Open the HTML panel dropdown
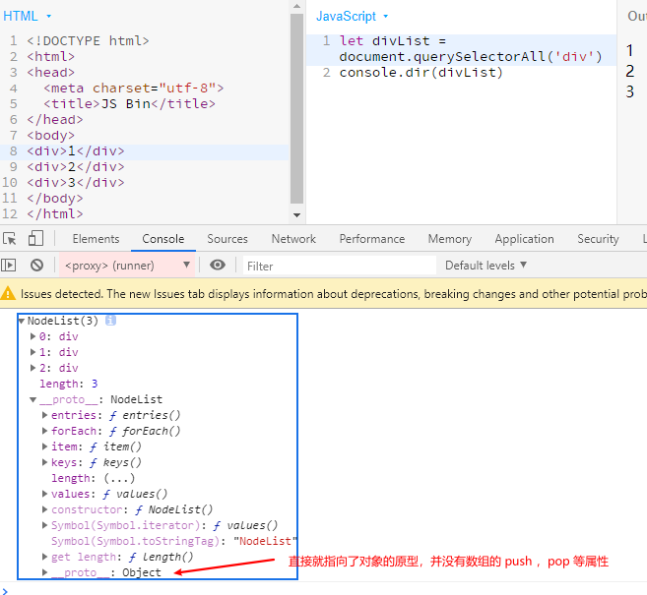 click(49, 17)
